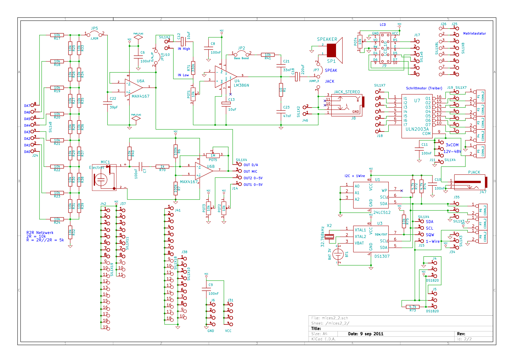Select the 'DA7' pin label
Viewport: 514px width, 363px height.
pyautogui.click(x=27, y=106)
